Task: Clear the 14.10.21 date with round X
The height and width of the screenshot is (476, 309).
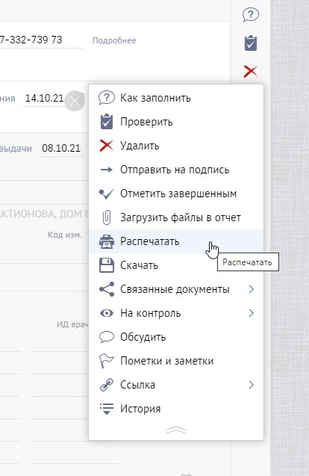Action: (x=75, y=101)
